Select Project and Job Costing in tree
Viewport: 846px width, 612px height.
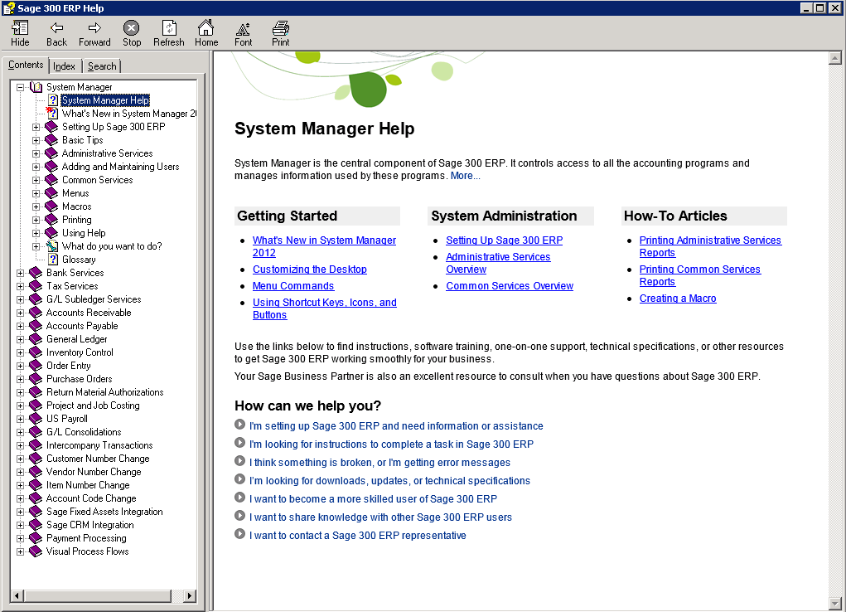[93, 406]
